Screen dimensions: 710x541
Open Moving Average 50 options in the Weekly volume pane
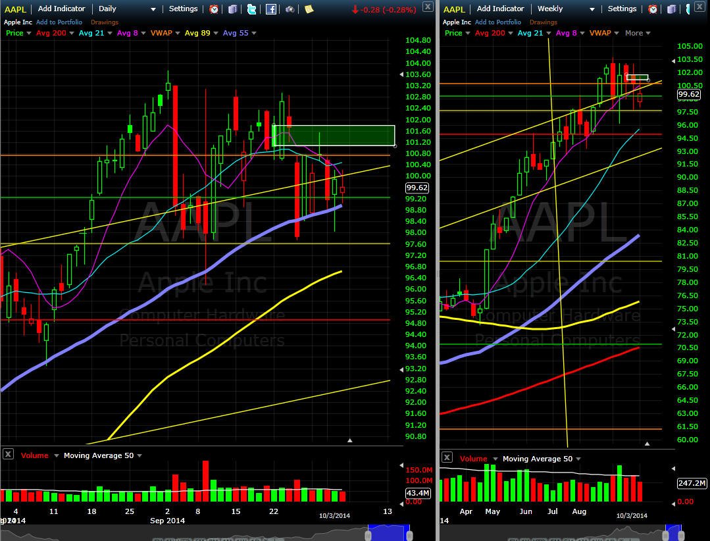[x=578, y=459]
